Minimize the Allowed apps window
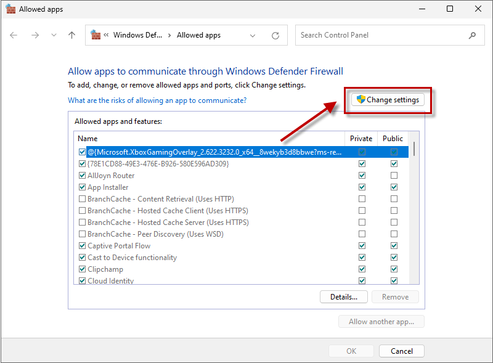The image size is (493, 363). pos(422,9)
